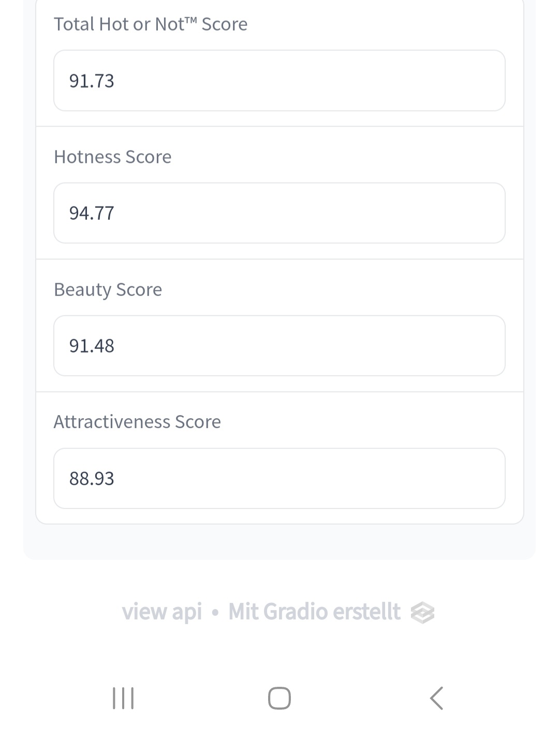The width and height of the screenshot is (559, 734).
Task: Tap the Gradio logo icon in footer
Action: (422, 612)
